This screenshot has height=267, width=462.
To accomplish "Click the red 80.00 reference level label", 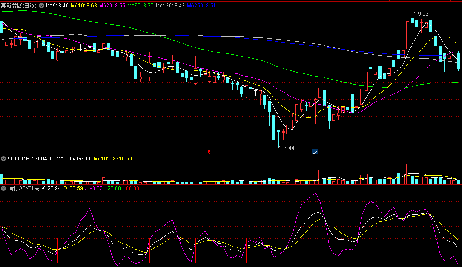I will point(132,188).
